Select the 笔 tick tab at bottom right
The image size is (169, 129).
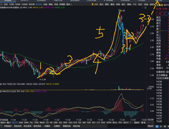click(x=157, y=126)
